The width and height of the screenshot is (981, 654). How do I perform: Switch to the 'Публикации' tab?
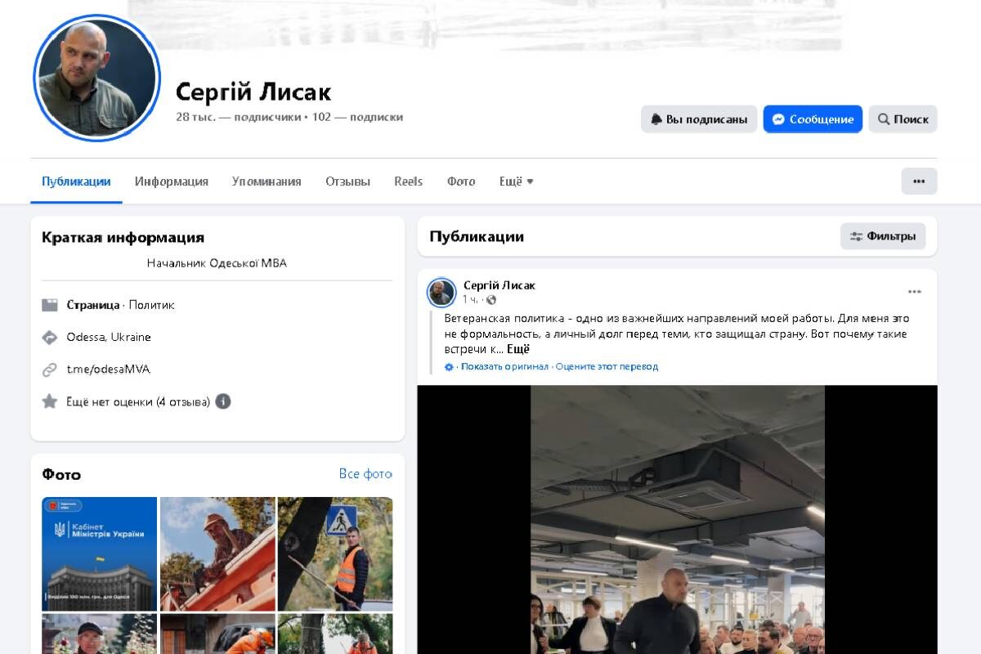[76, 181]
